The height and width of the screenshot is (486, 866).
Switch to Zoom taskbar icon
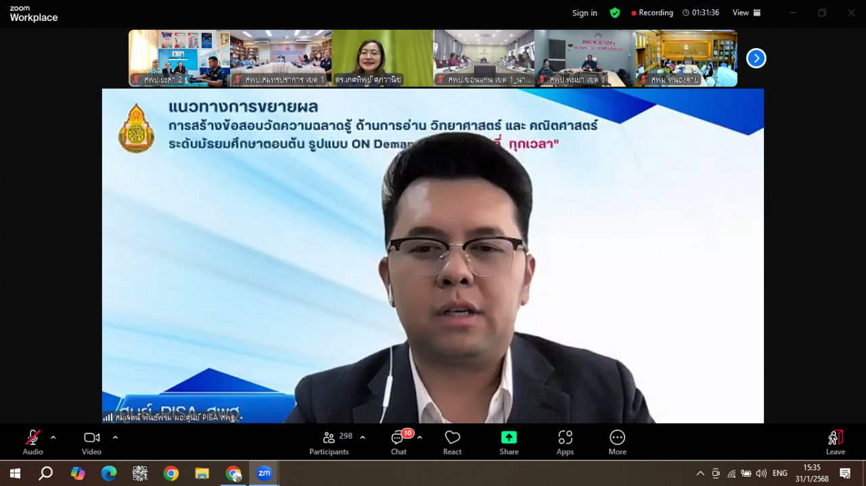point(264,473)
